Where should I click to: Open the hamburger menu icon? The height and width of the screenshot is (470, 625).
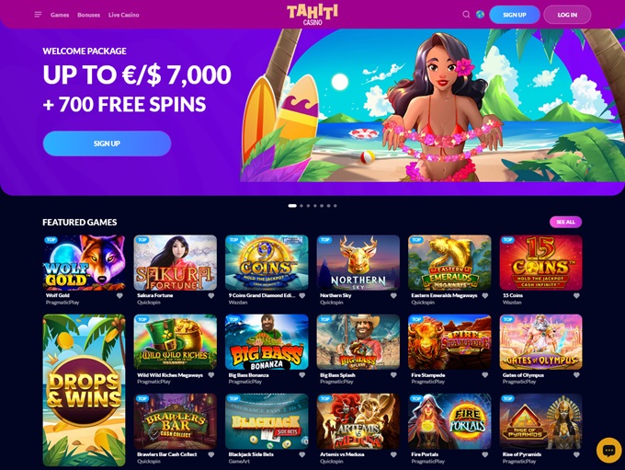38,15
